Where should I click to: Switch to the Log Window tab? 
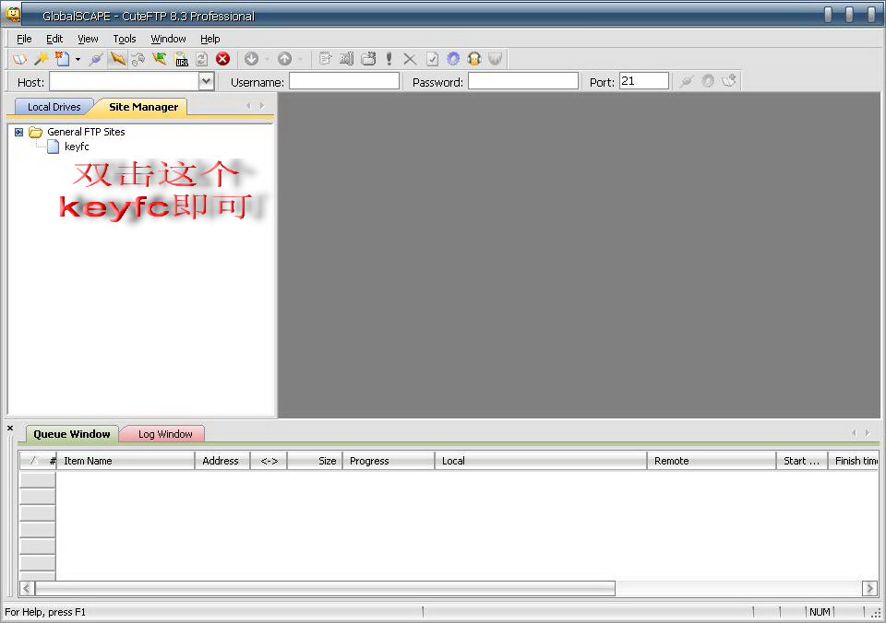(165, 434)
